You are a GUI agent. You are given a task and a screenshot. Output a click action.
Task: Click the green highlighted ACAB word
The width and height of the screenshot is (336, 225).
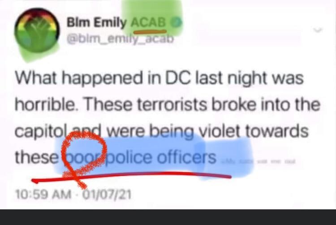point(148,22)
